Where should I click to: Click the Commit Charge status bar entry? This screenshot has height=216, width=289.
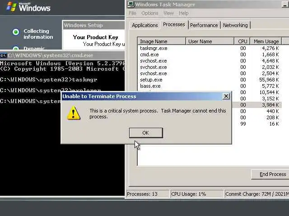point(257,194)
